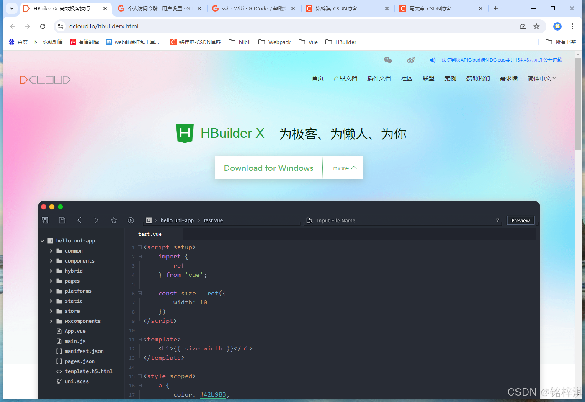Image resolution: width=585 pixels, height=402 pixels.
Task: Open the 需求墙 navigation link
Action: pyautogui.click(x=509, y=78)
